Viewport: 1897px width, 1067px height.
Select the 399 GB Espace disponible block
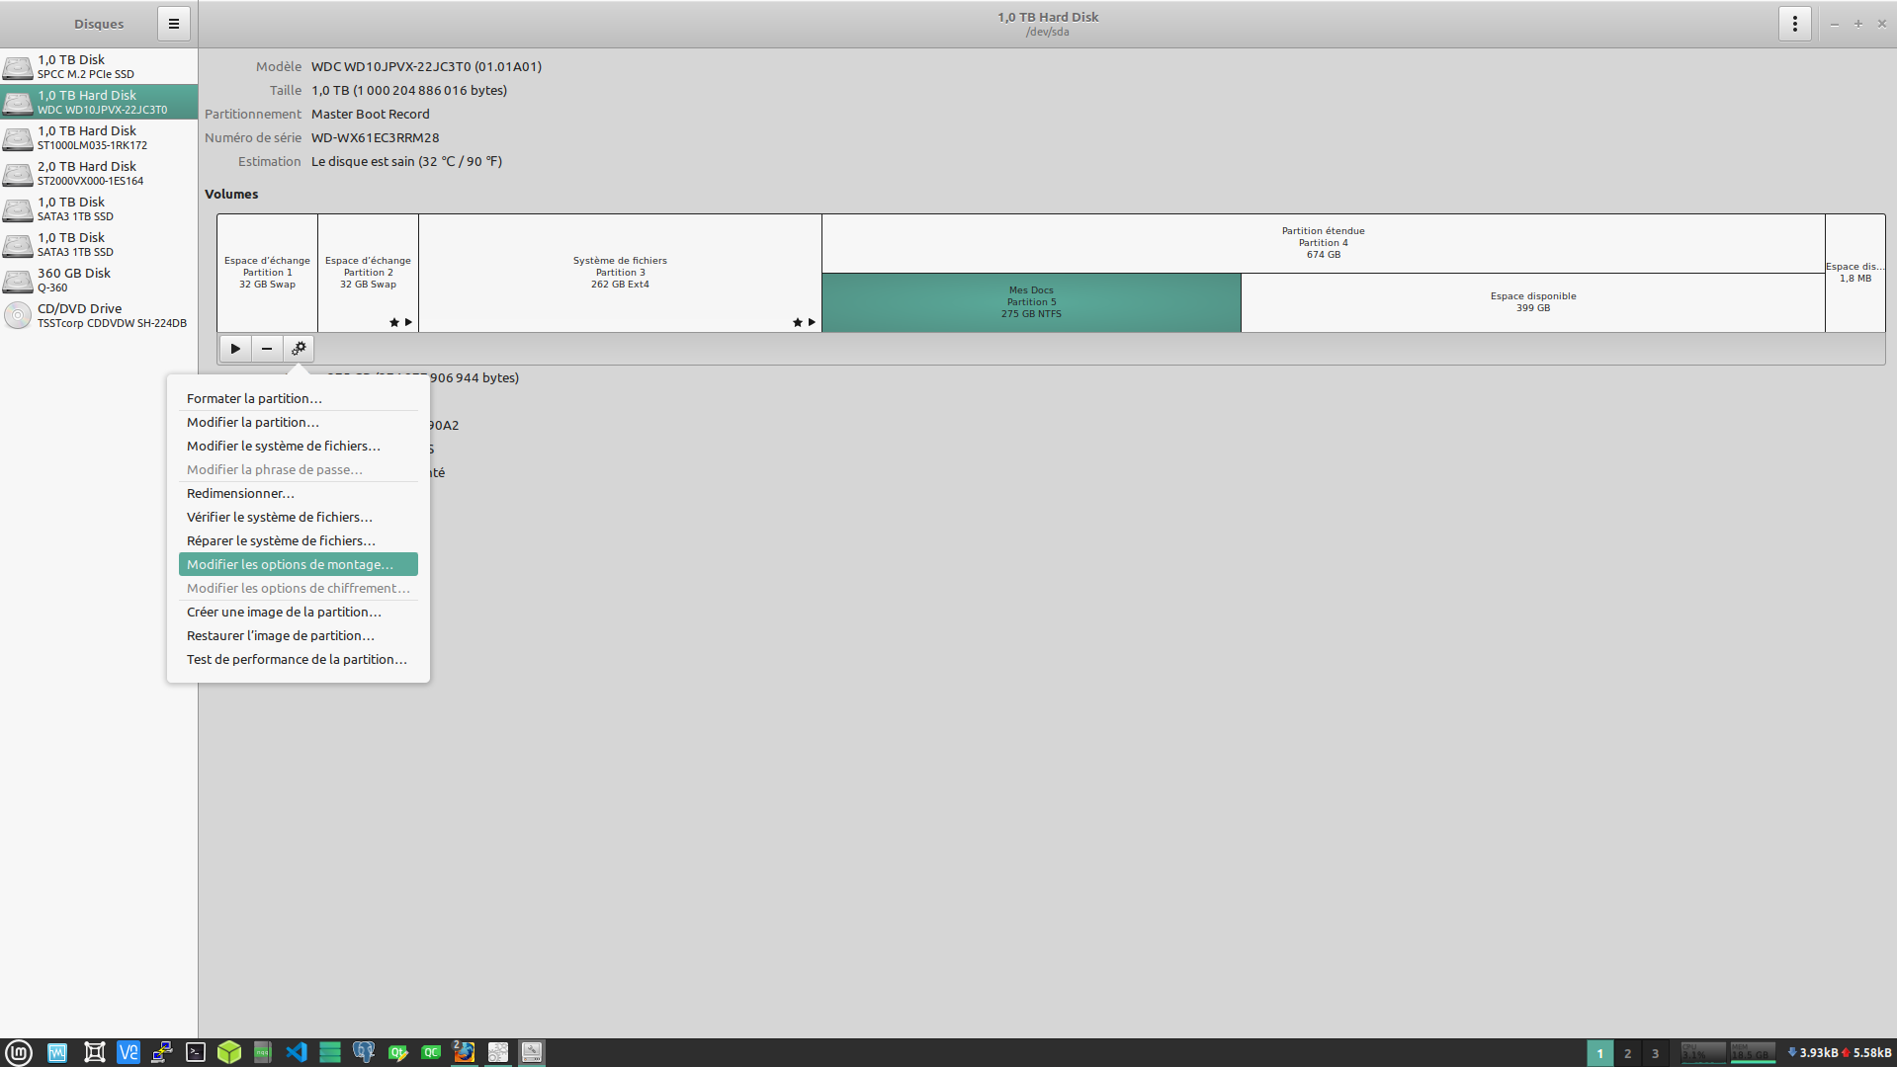1532,302
